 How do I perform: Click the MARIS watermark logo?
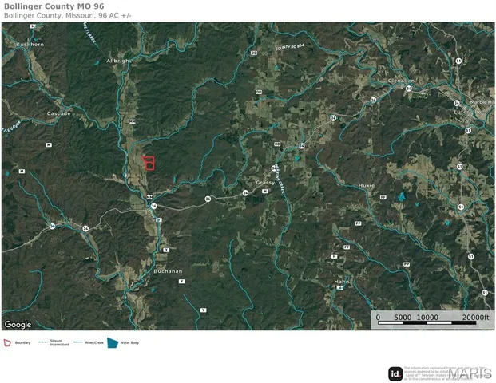click(470, 374)
